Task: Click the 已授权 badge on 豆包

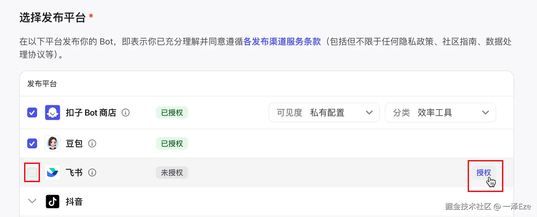Action: [x=172, y=143]
